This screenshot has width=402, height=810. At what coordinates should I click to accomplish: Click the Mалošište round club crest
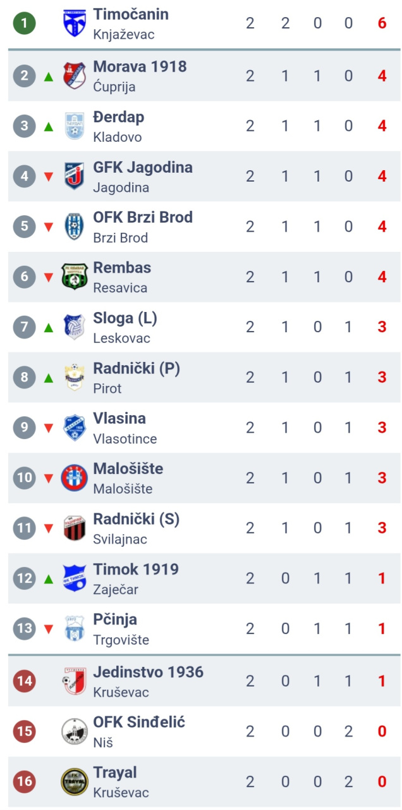(x=75, y=478)
